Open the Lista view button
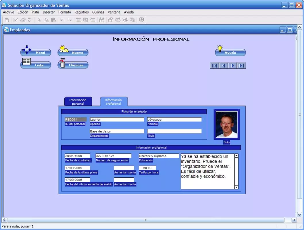The image size is (304, 230). point(36,65)
